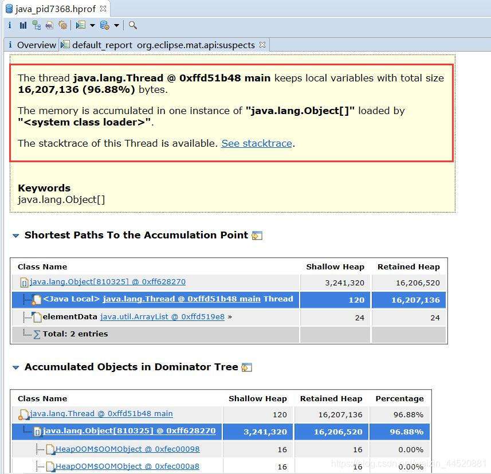This screenshot has width=491, height=474.
Task: Click Shallow Heap header in Dominator Tree table
Action: [x=258, y=399]
